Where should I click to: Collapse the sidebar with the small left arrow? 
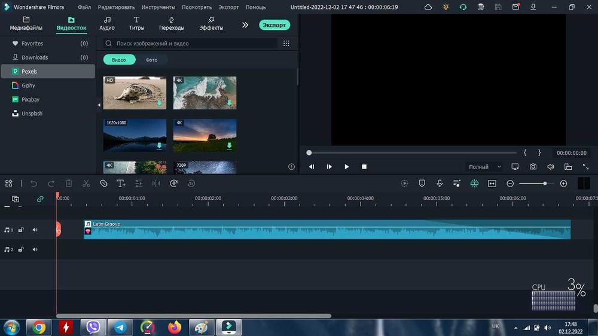coord(99,105)
